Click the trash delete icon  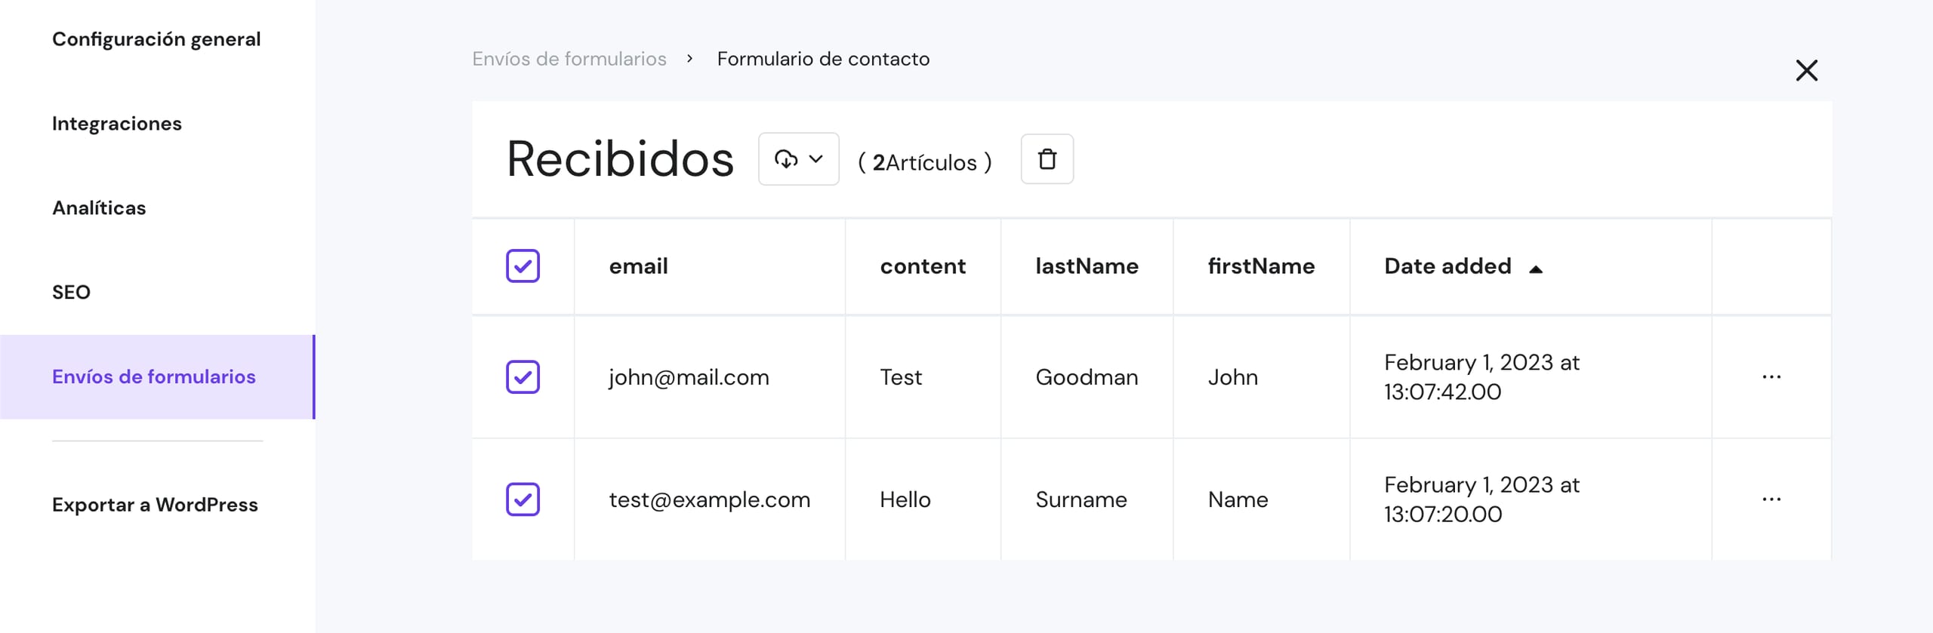coord(1047,159)
